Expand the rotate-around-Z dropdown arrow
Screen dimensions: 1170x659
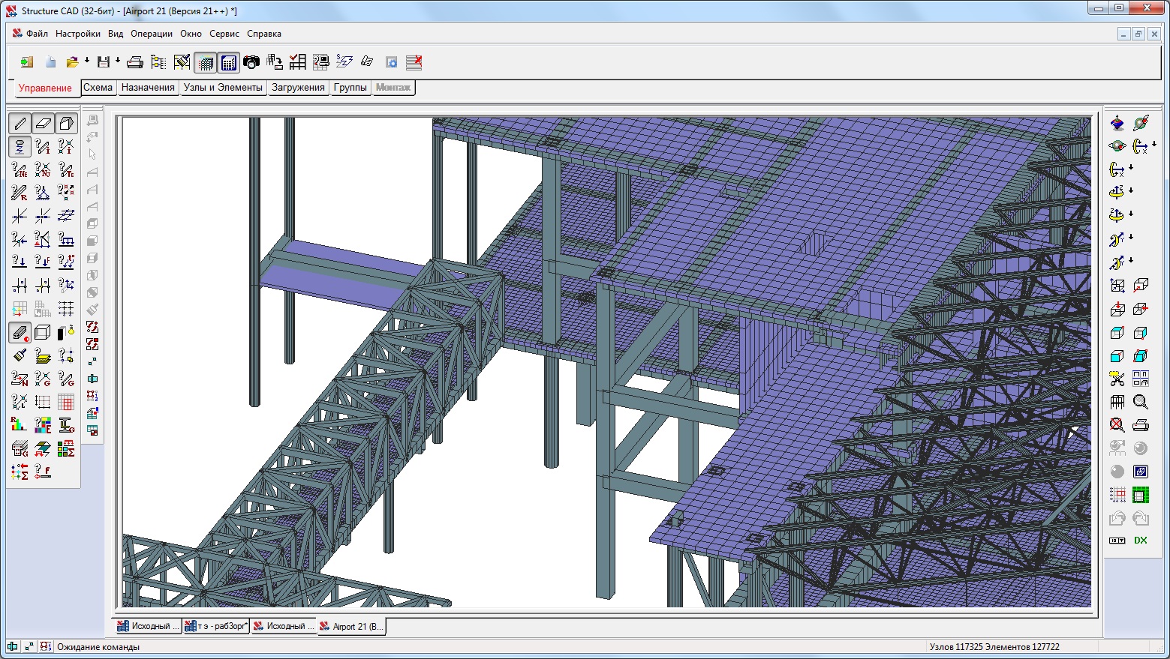tap(1131, 191)
